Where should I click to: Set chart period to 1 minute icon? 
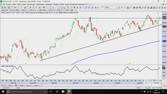tap(143, 8)
